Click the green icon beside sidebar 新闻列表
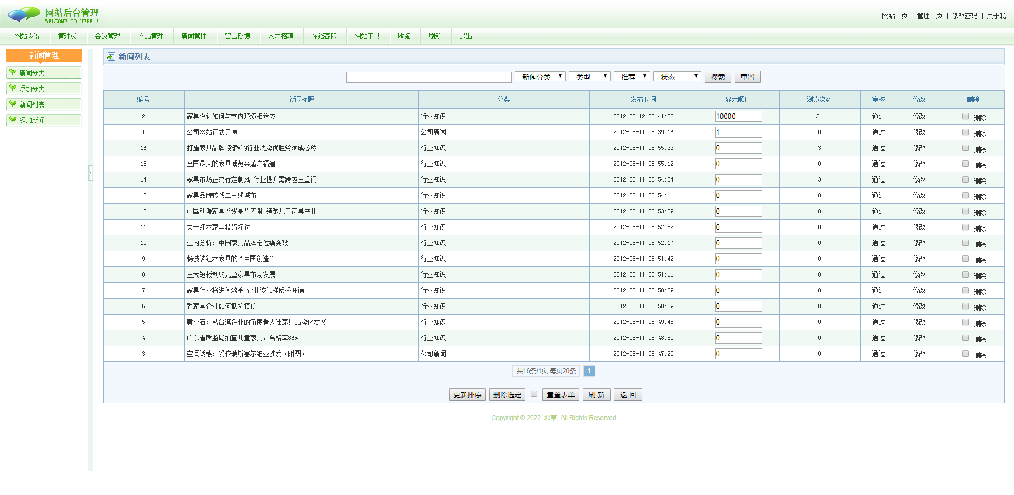This screenshot has width=1014, height=495. pyautogui.click(x=13, y=104)
